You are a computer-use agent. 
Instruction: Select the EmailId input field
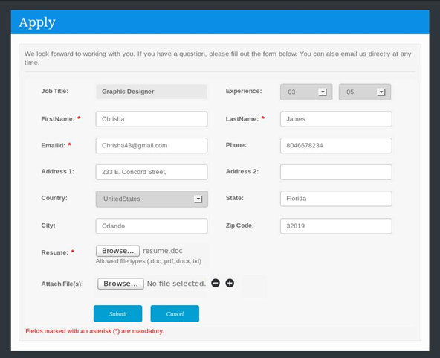(x=152, y=145)
